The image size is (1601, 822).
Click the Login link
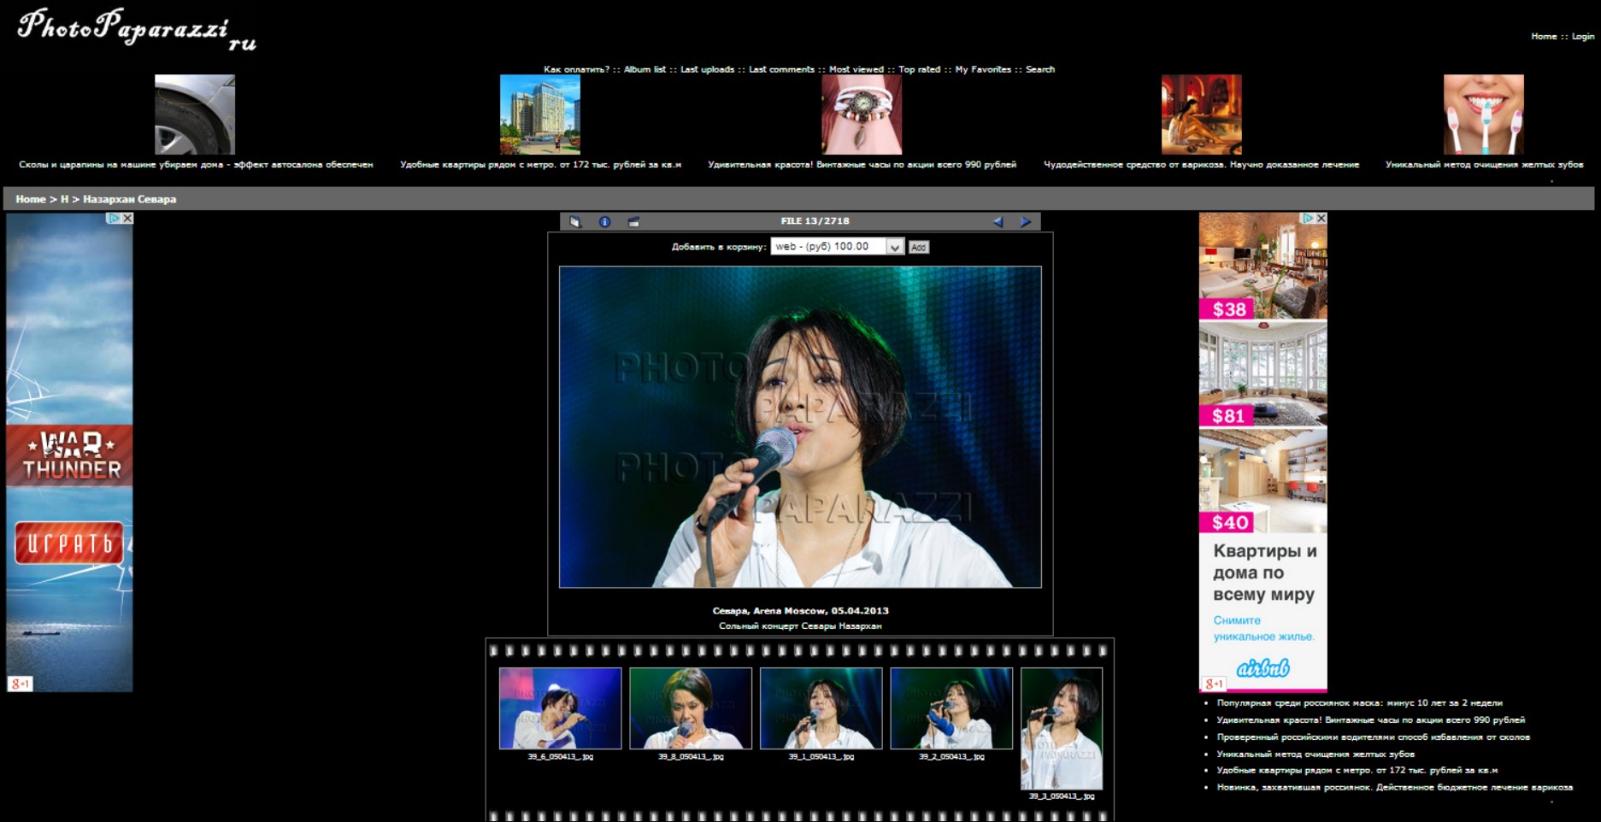point(1582,37)
